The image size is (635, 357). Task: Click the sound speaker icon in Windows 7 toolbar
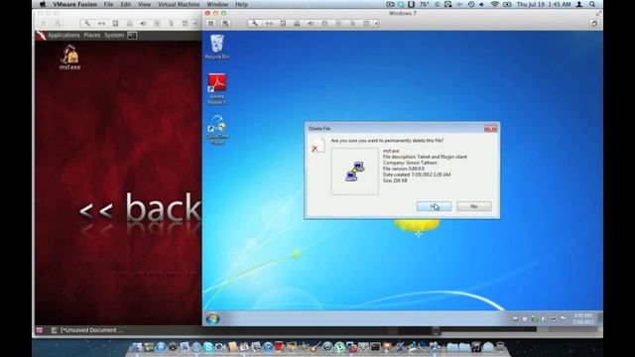pyautogui.click(x=311, y=24)
